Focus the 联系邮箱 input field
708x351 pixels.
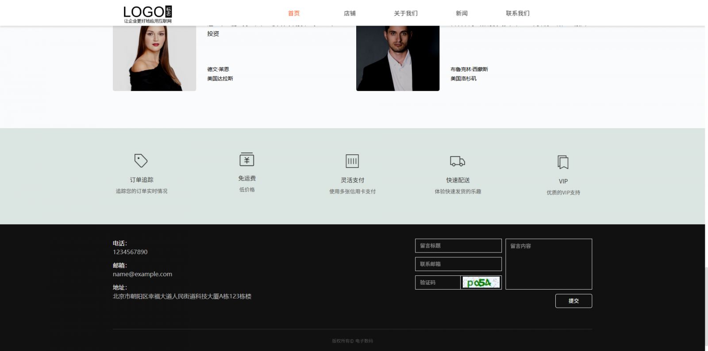tap(458, 264)
